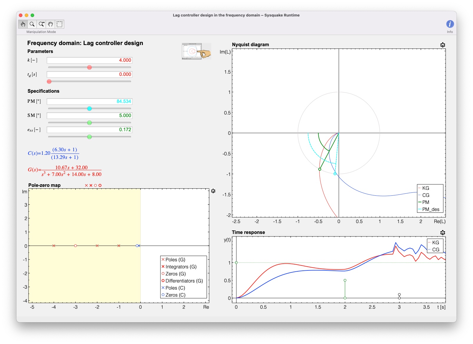This screenshot has width=473, height=344.
Task: Click the SM specification slider handle
Action: [90, 122]
